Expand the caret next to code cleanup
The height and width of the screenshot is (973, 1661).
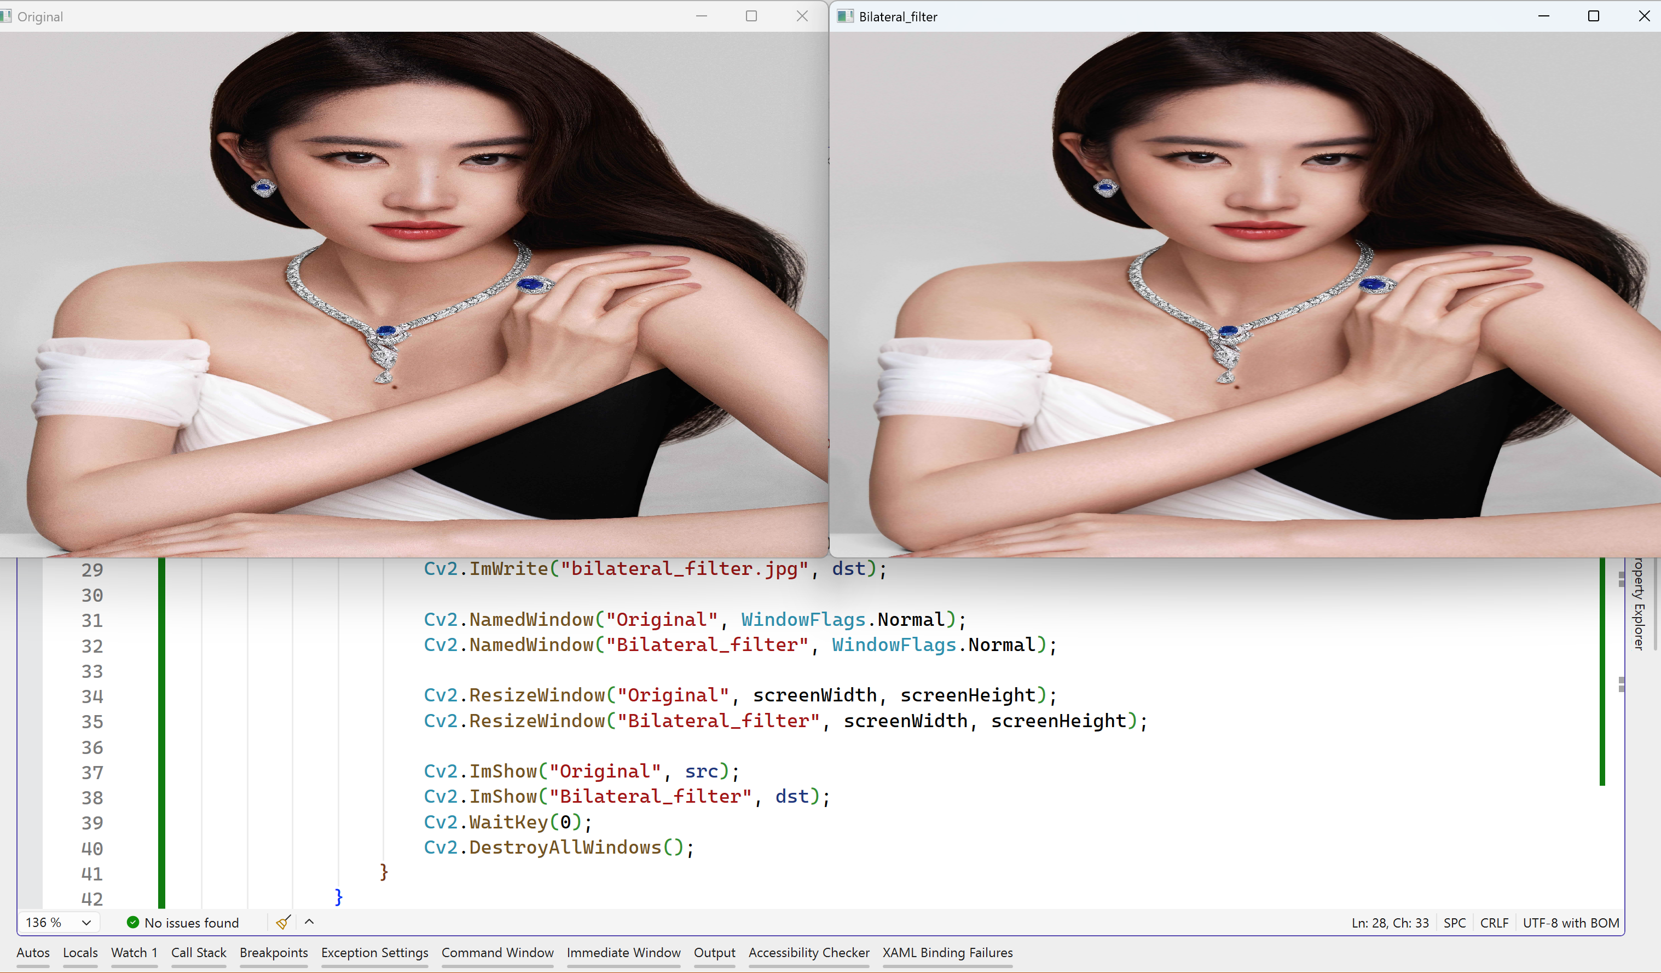(309, 922)
